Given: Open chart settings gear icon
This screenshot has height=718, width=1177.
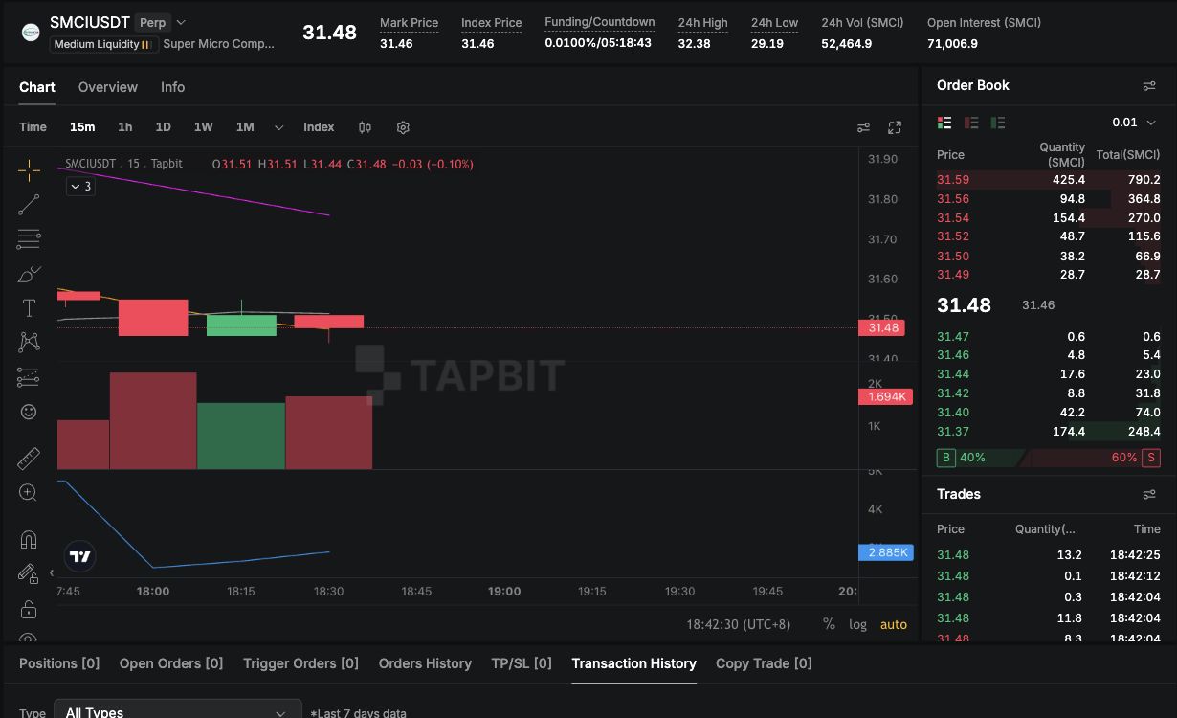Looking at the screenshot, I should pyautogui.click(x=403, y=127).
